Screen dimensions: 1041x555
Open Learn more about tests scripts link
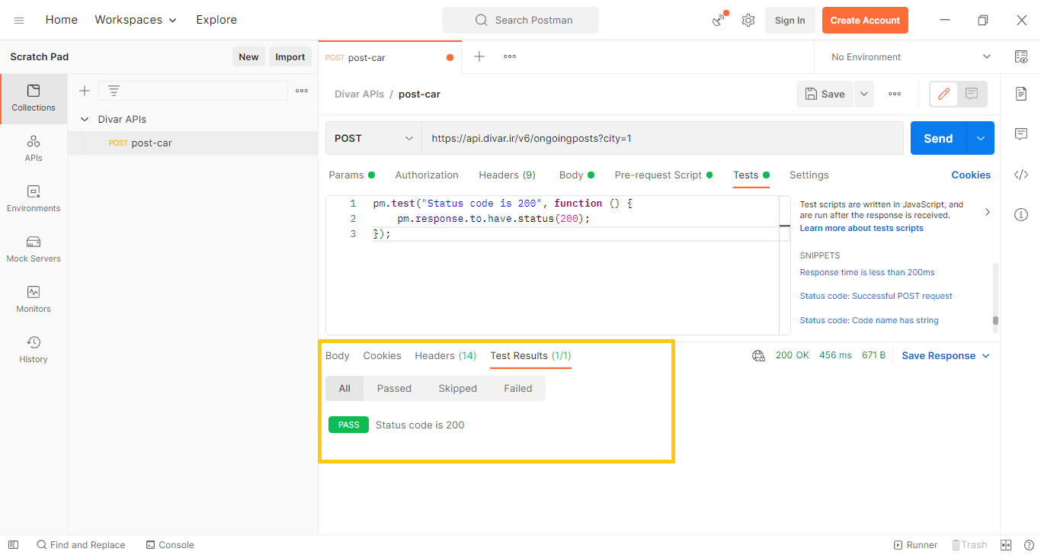(x=861, y=228)
